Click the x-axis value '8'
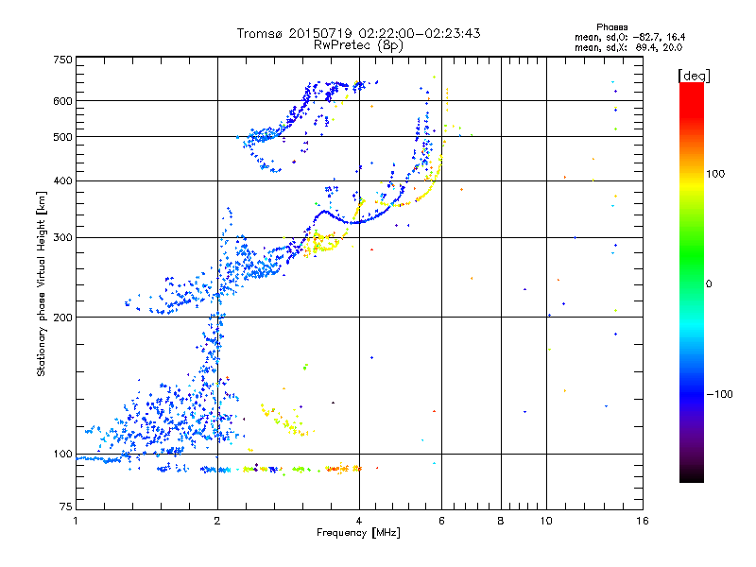This screenshot has height=567, width=756. click(501, 521)
